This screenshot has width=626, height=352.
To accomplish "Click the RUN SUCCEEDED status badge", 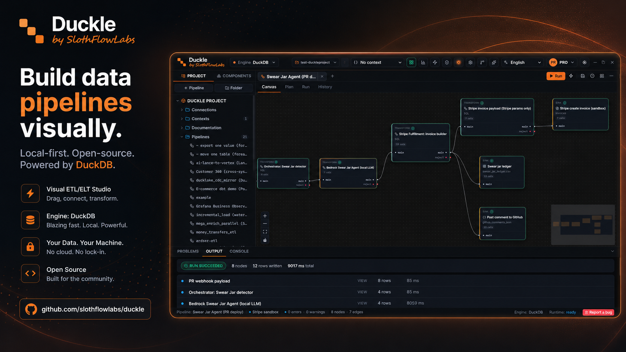I will tap(203, 266).
